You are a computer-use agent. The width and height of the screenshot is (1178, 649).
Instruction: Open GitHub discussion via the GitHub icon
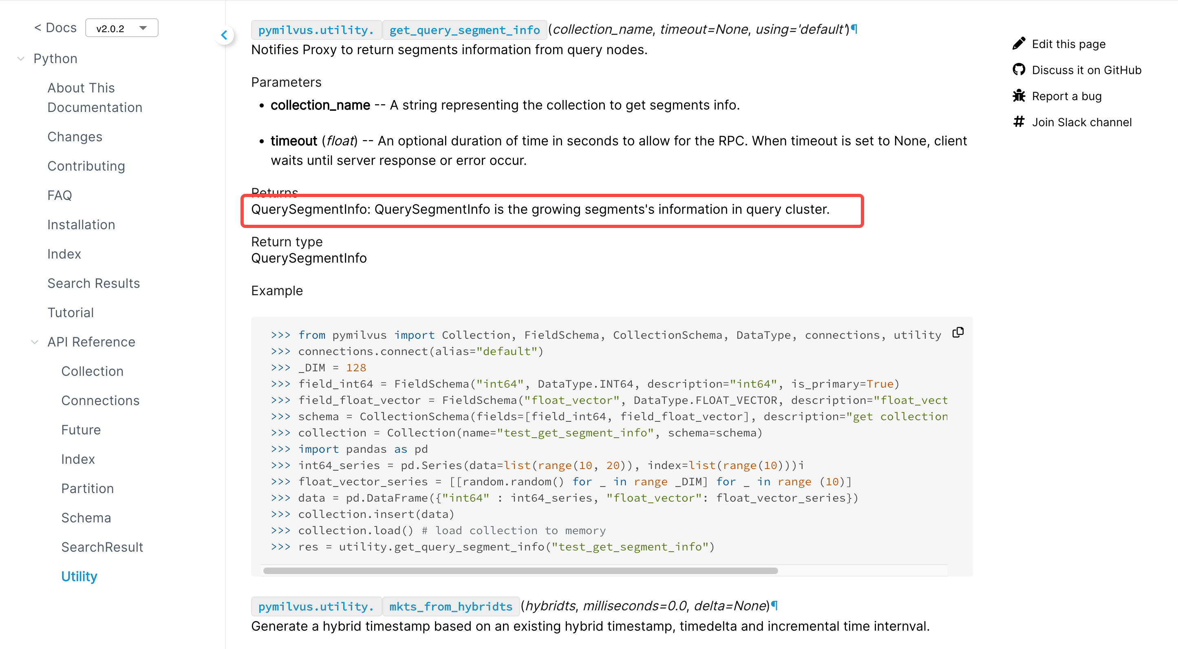1020,70
